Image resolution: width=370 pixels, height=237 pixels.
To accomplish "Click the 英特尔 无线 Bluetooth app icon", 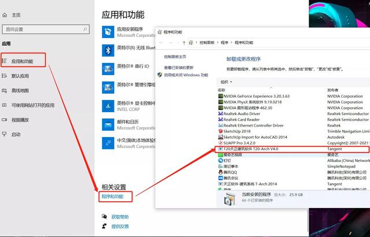I will pyautogui.click(x=108, y=50).
